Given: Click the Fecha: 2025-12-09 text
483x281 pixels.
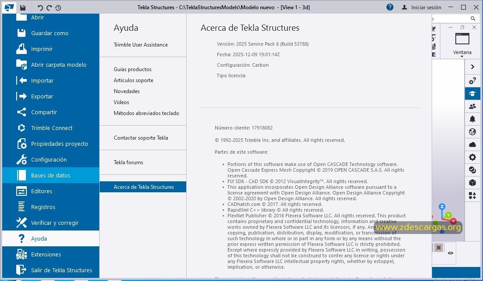Looking at the screenshot, I should pos(248,54).
